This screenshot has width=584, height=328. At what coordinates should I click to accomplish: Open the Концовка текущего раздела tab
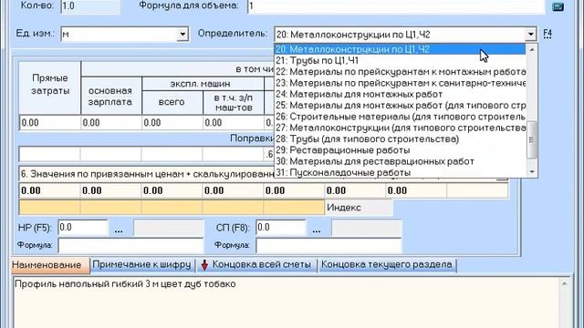click(387, 265)
